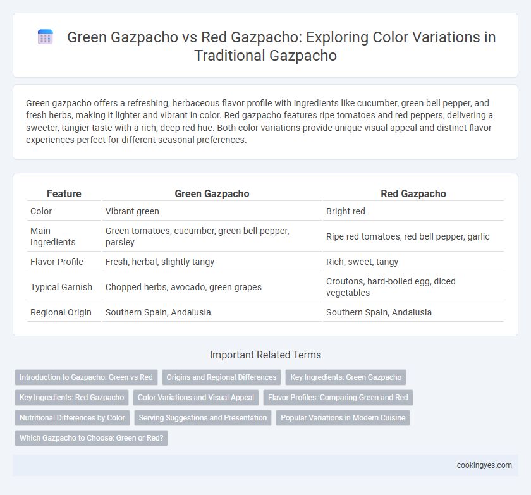Select 'Key Ingredients: Green Gazpacho' tag
The image size is (531, 495).
tap(346, 377)
